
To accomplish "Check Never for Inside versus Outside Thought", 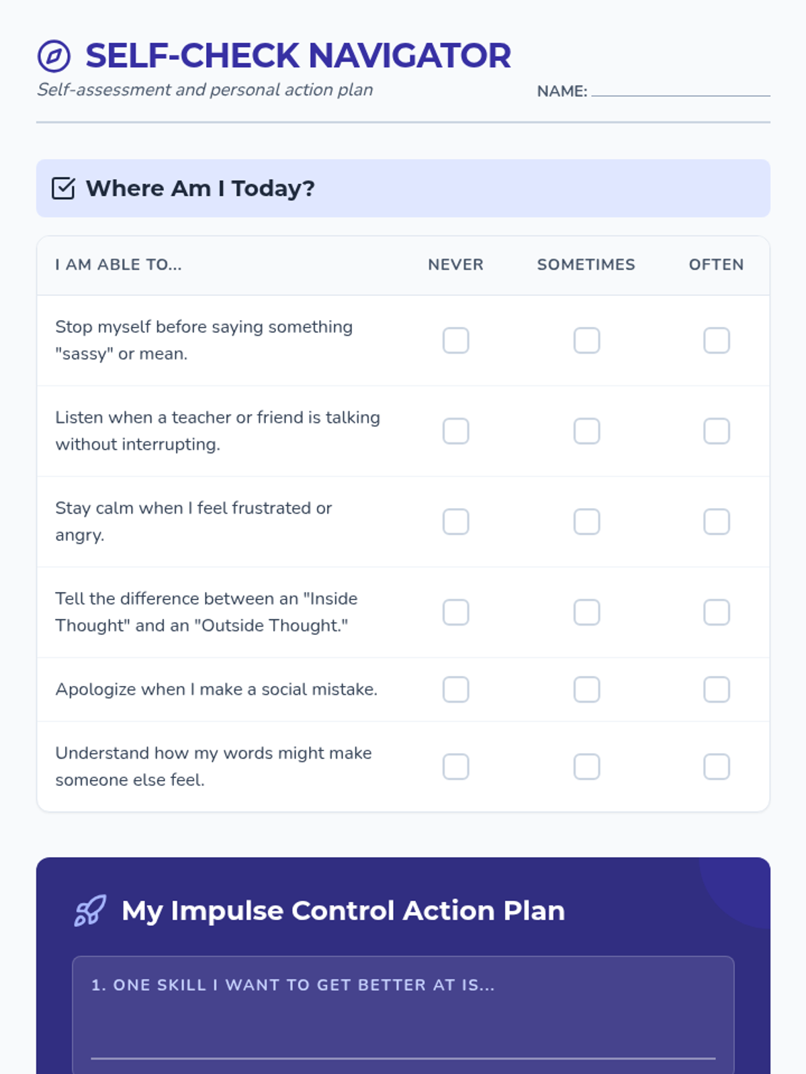I will tap(455, 612).
